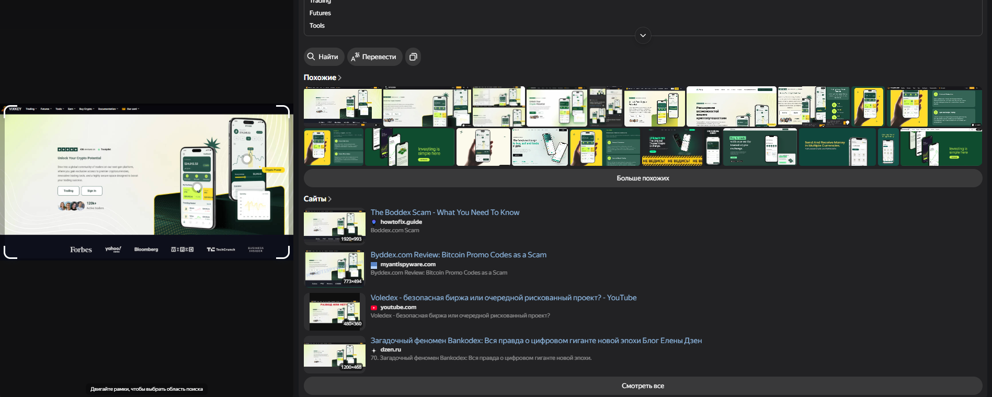Click myantispyware.com site name
This screenshot has height=397, width=992.
408,264
